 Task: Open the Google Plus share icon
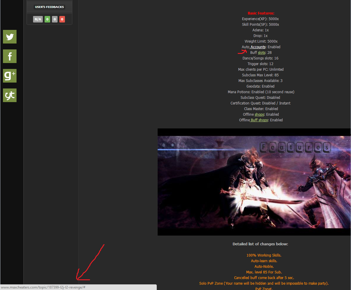coord(10,76)
